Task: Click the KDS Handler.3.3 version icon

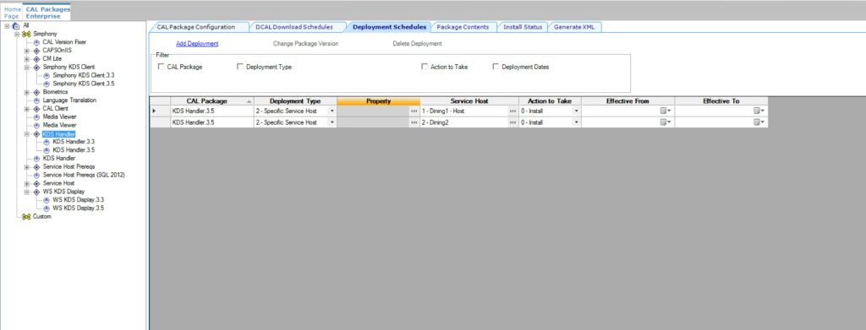Action: [47, 142]
